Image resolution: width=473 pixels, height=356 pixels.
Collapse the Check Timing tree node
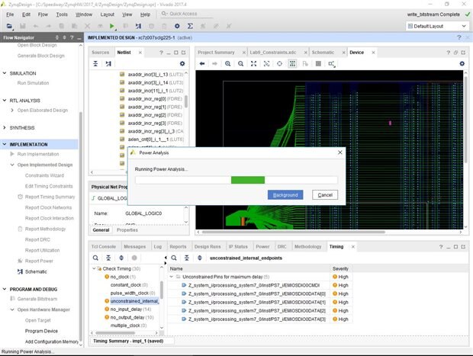click(95, 268)
